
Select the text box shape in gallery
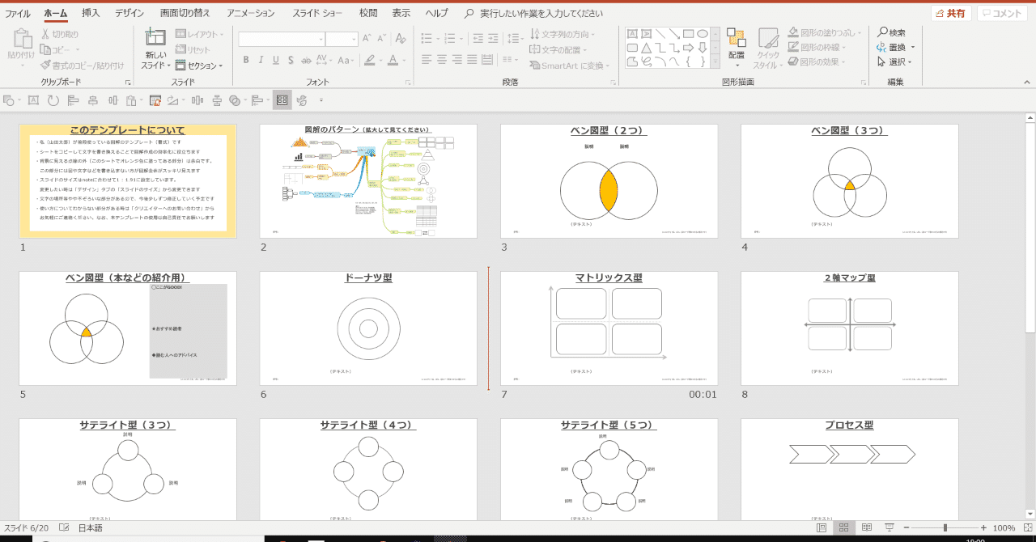pos(633,34)
